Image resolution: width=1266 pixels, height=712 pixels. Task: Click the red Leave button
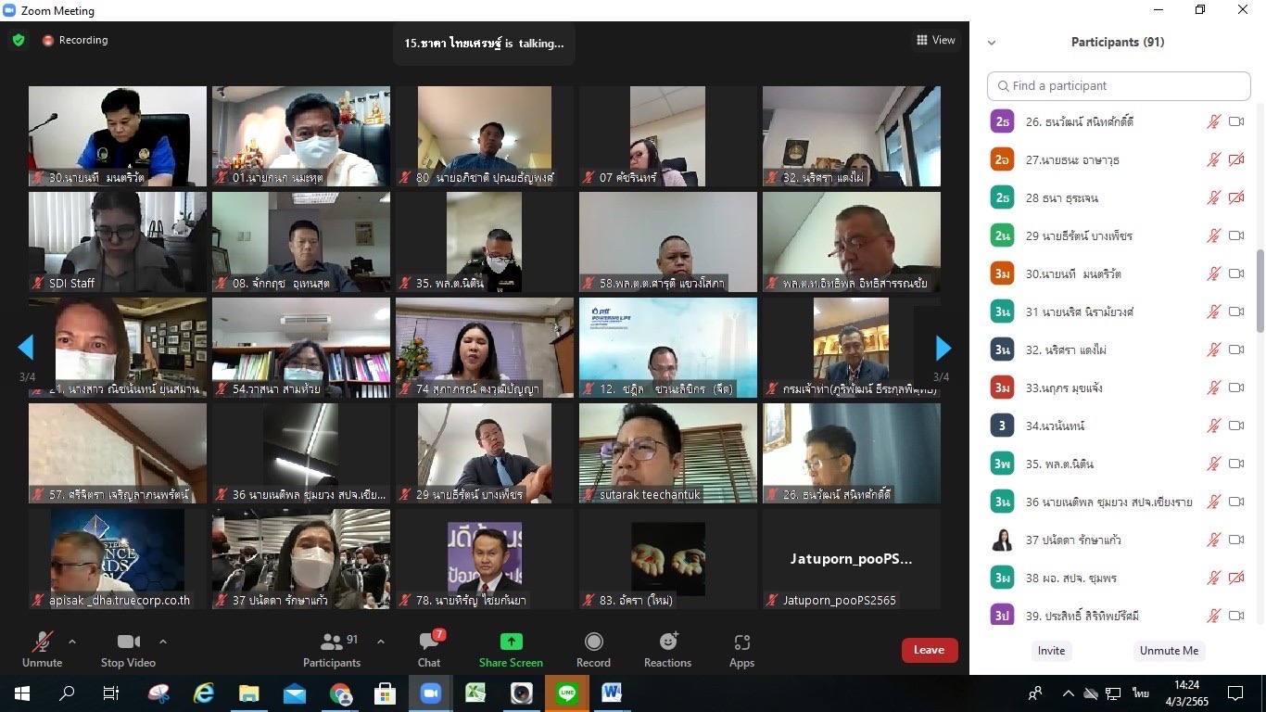point(929,650)
